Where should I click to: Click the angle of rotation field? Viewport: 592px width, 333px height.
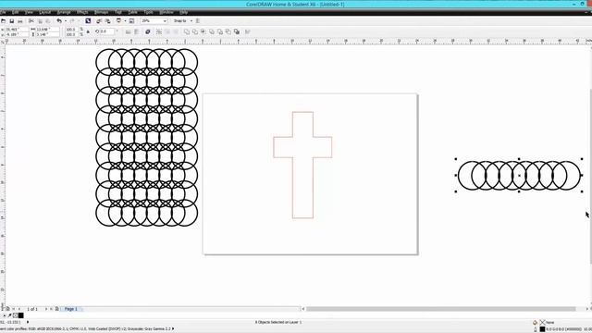coord(107,31)
